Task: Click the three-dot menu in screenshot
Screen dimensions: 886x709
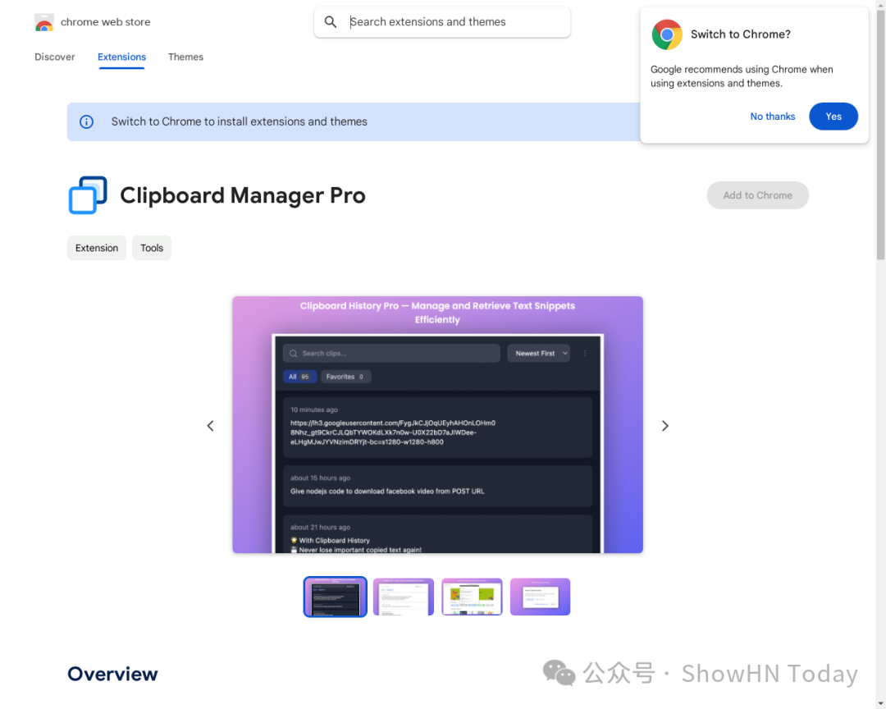Action: [x=586, y=354]
